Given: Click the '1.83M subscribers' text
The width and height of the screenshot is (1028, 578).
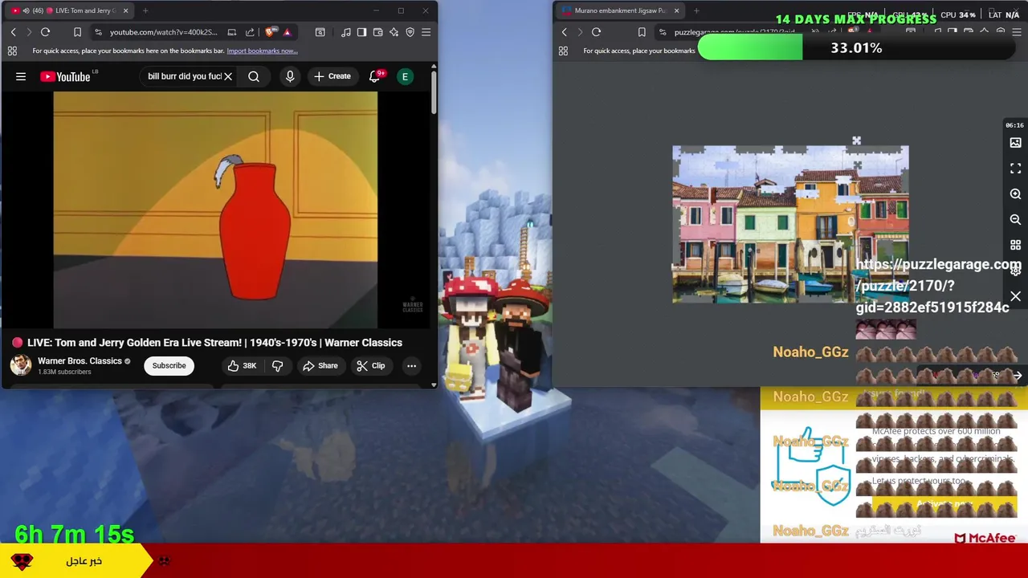Looking at the screenshot, I should 64,372.
